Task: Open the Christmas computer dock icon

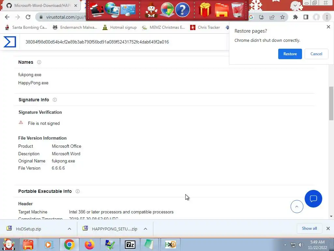Action: (97, 10)
